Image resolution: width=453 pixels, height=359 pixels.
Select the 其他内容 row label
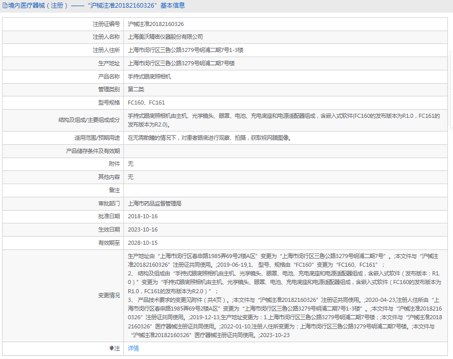[x=109, y=177]
